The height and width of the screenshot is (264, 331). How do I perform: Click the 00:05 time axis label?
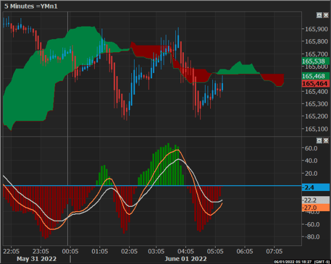70,251
